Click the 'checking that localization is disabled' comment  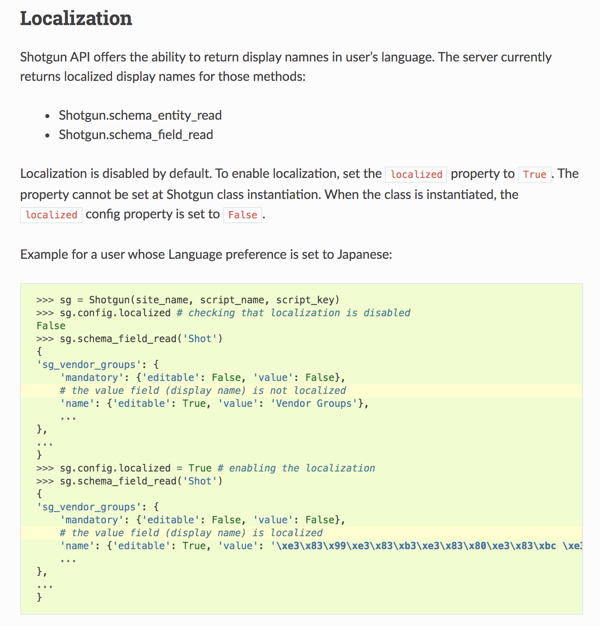294,313
